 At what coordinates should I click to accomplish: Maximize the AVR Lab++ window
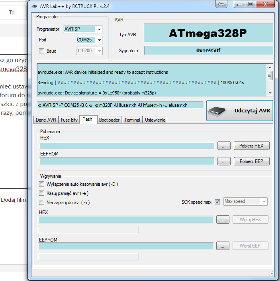251,4
